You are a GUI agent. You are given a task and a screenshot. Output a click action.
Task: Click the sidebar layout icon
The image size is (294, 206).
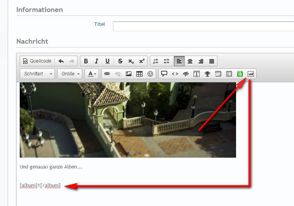[x=229, y=74]
